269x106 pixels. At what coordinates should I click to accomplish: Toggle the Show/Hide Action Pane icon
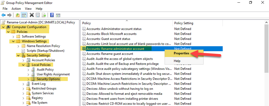tap(58, 15)
